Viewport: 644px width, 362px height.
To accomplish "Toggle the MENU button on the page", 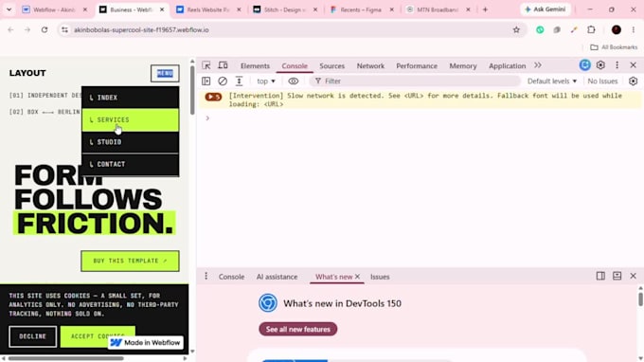I will tap(165, 73).
